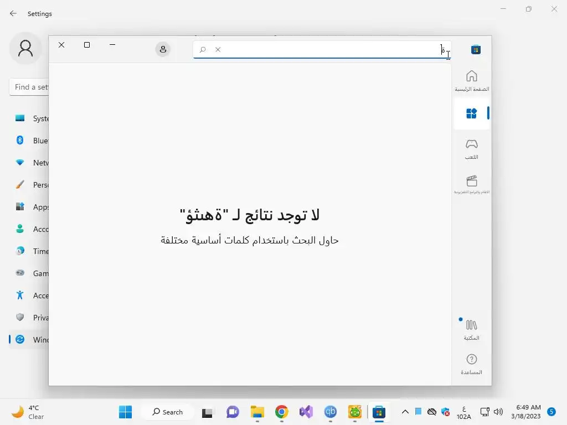This screenshot has height=425, width=567.
Task: Open qBittorrent from taskbar
Action: coord(331,412)
